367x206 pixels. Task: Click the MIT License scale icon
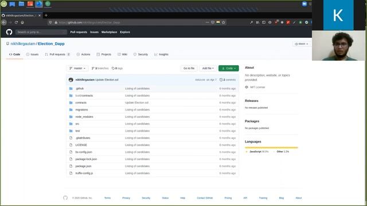pyautogui.click(x=247, y=87)
